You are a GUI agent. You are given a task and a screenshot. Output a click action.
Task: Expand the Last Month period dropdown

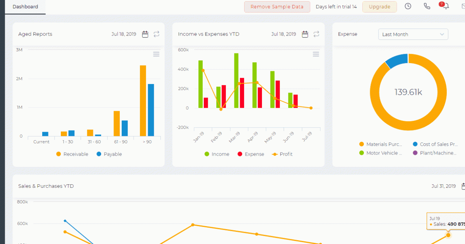coord(413,34)
